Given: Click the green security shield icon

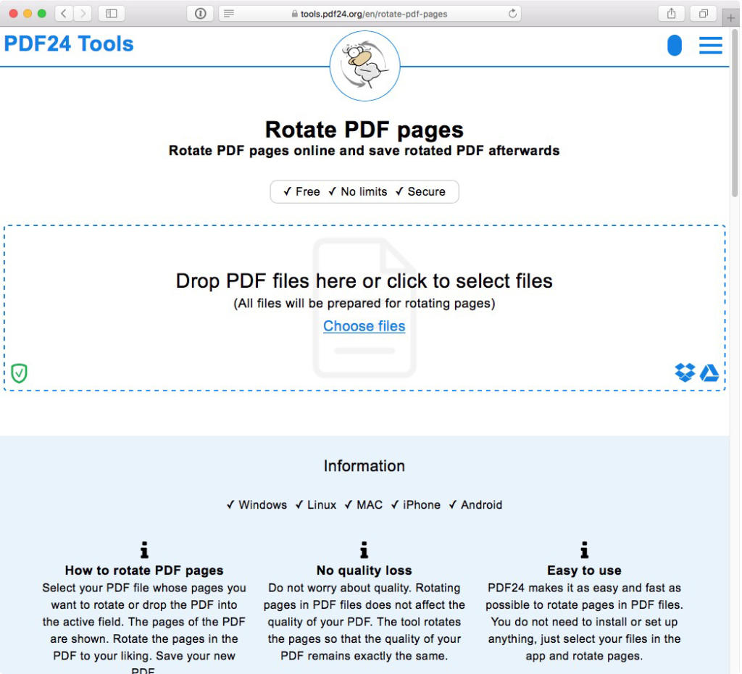Looking at the screenshot, I should 19,373.
